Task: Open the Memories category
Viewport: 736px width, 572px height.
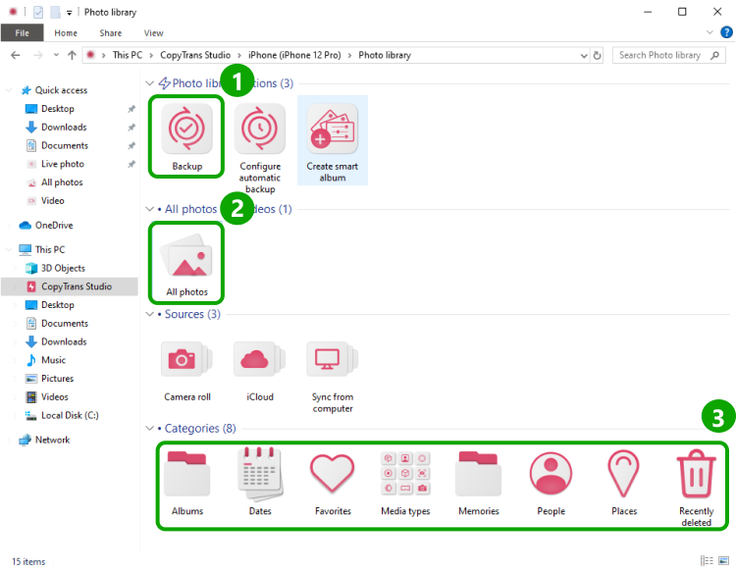Action: pyautogui.click(x=478, y=474)
